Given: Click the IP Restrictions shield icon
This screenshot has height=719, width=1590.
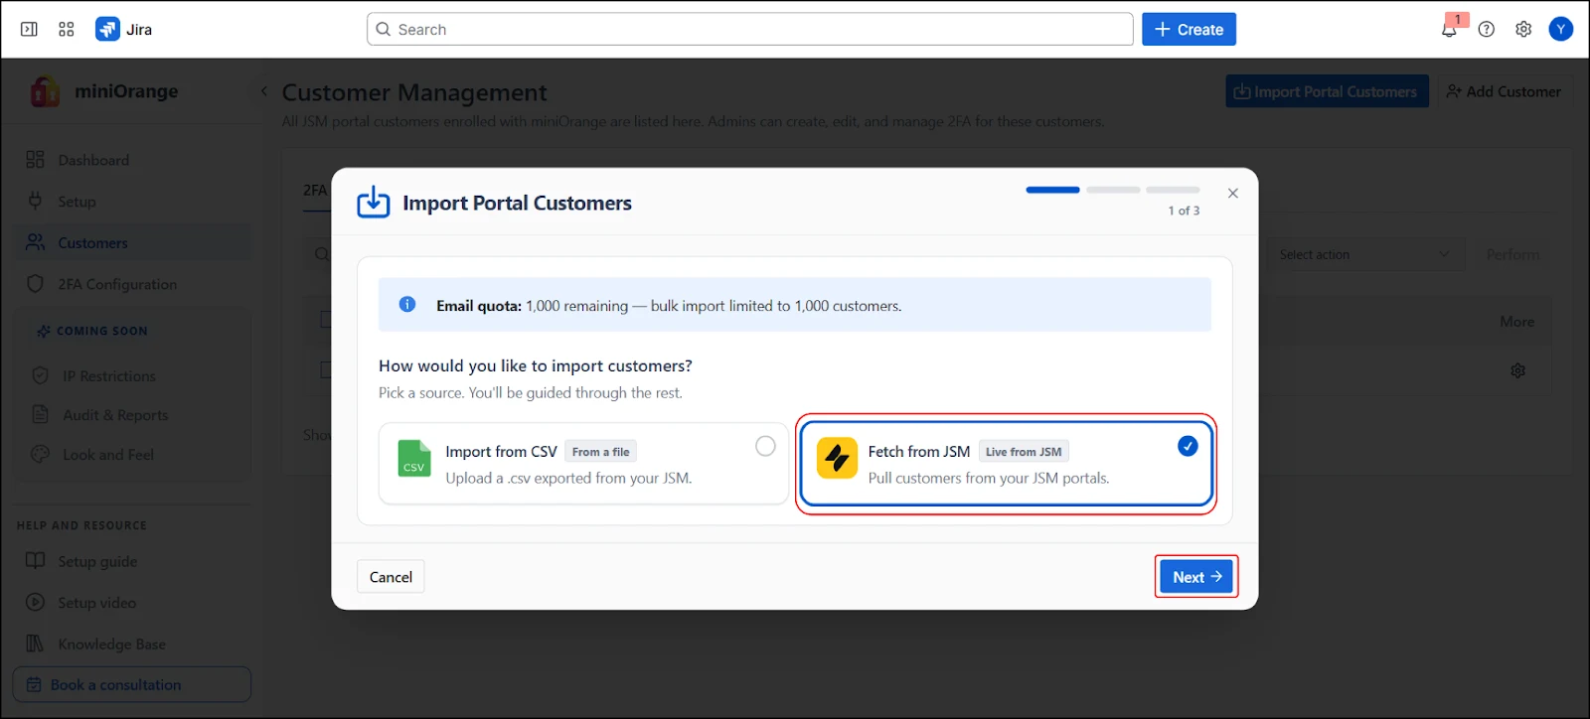Looking at the screenshot, I should click(41, 375).
